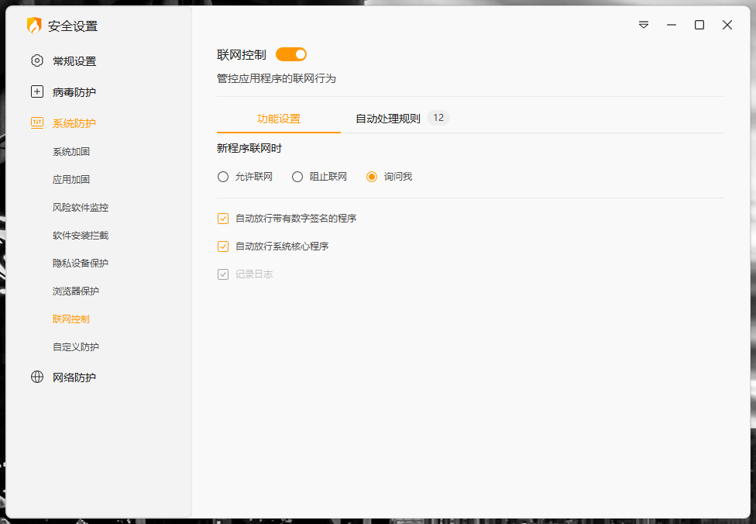Select the 功能设置 tab
The height and width of the screenshot is (524, 756).
pyautogui.click(x=278, y=119)
